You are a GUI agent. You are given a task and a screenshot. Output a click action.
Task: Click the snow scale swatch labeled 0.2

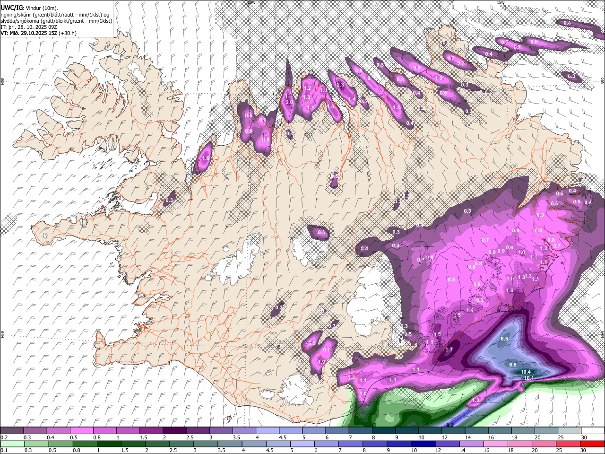click(x=11, y=431)
